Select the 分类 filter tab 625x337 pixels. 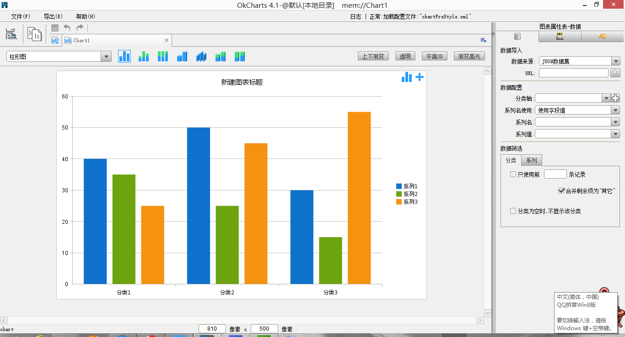click(511, 160)
